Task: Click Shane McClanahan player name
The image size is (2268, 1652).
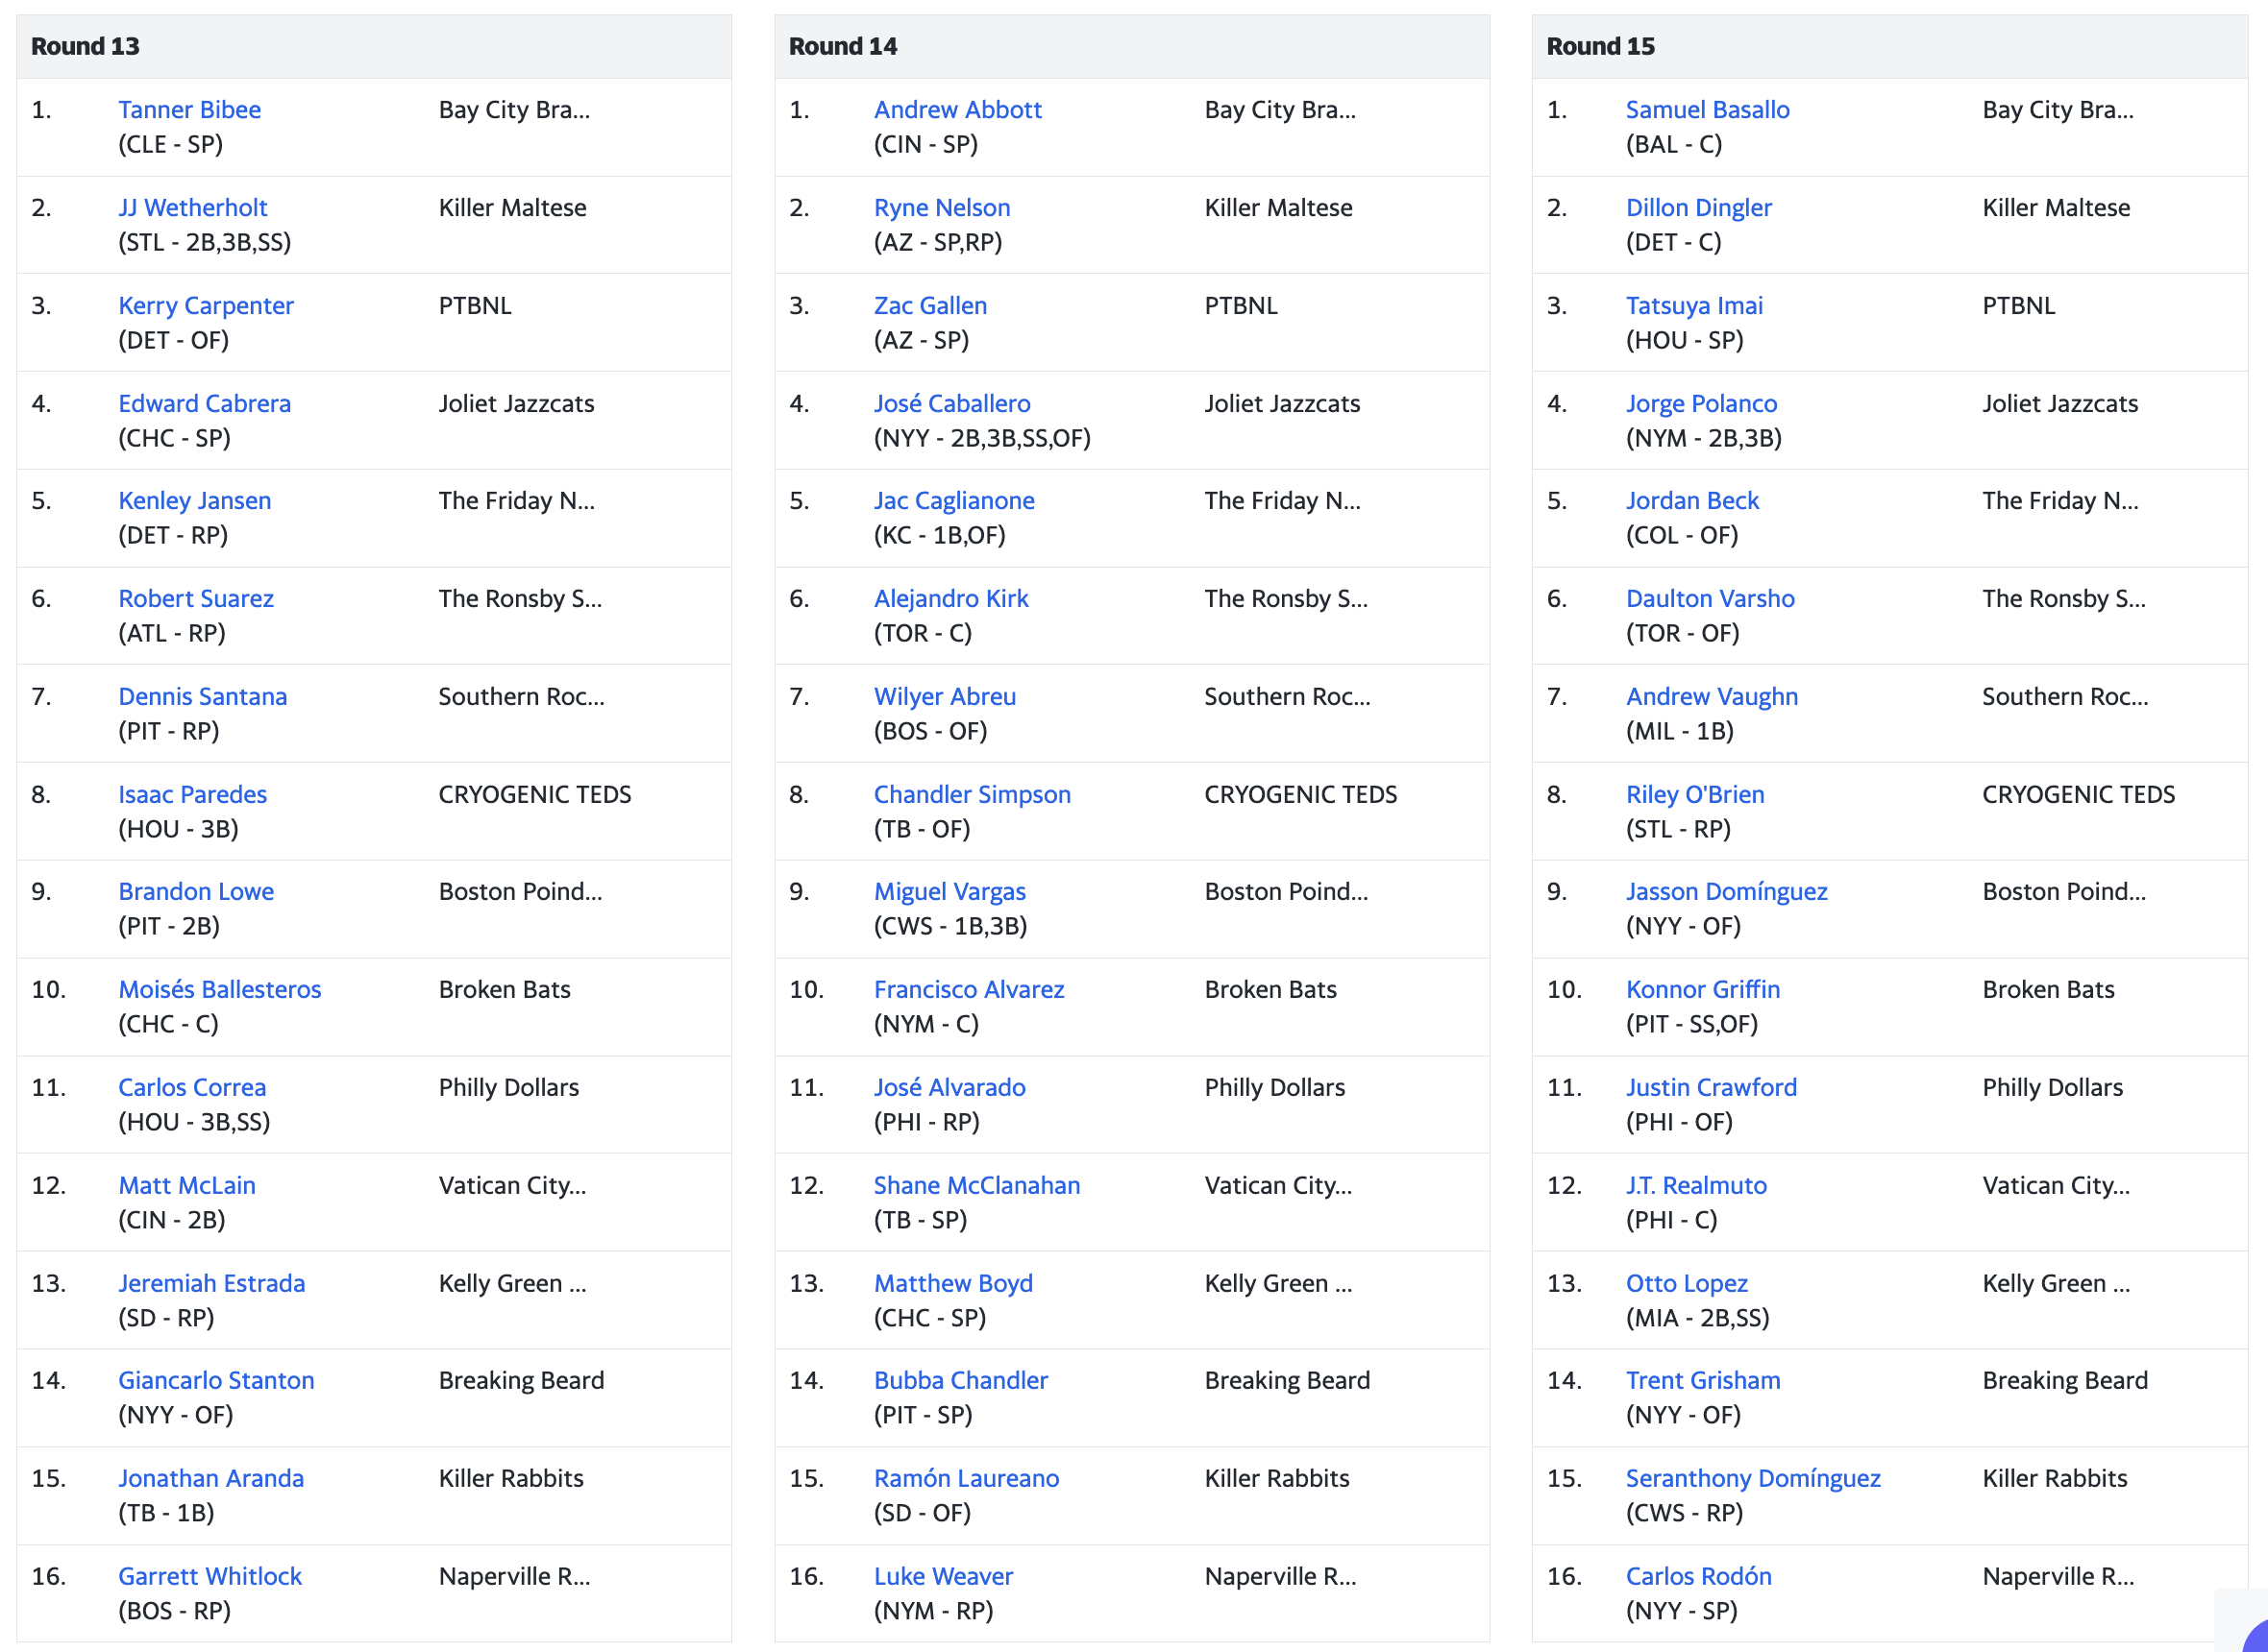Action: (x=976, y=1185)
